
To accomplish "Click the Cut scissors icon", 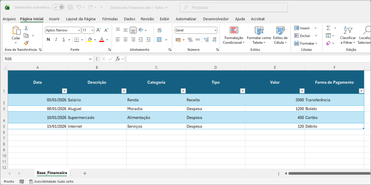I will pos(26,28).
